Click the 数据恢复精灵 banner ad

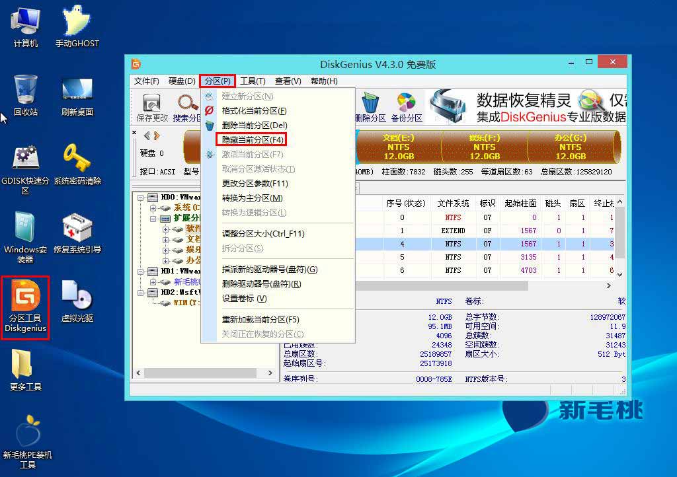coord(527,107)
